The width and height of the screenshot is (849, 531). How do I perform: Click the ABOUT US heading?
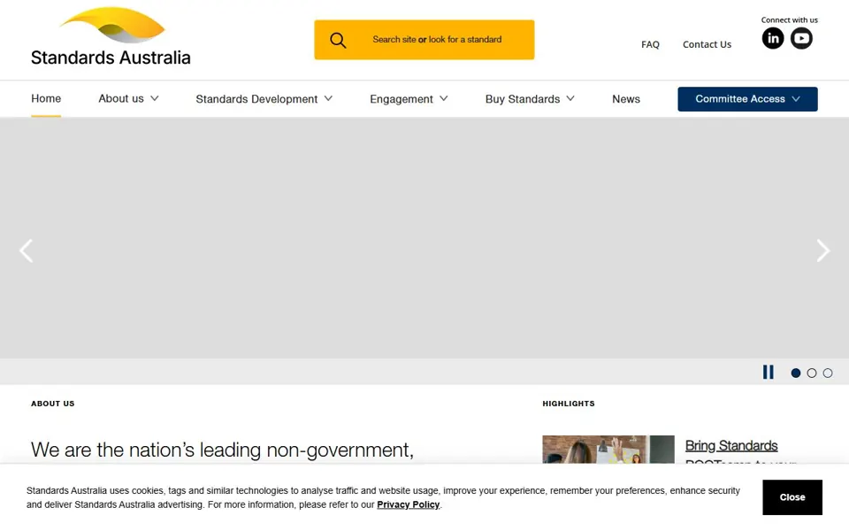pos(52,404)
